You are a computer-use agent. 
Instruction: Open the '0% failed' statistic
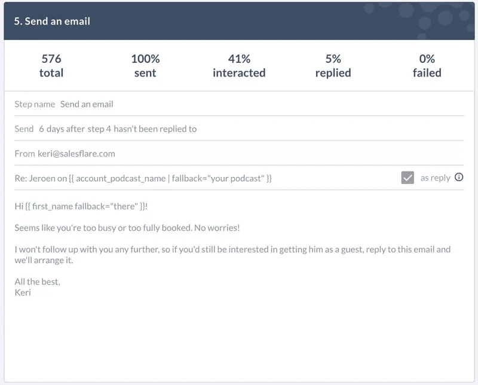point(427,66)
